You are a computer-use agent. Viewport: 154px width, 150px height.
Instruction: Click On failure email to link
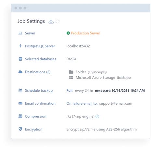[x=82, y=103]
